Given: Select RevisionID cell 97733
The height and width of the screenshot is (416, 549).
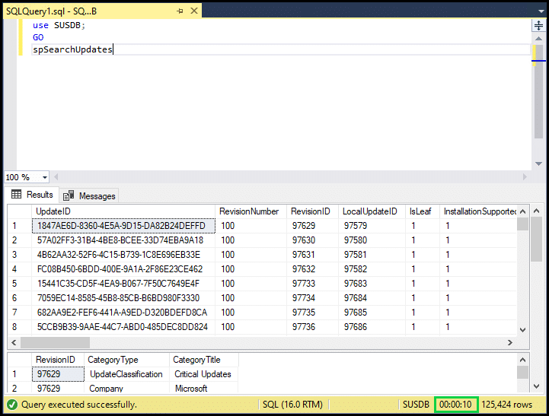Looking at the screenshot, I should [312, 284].
